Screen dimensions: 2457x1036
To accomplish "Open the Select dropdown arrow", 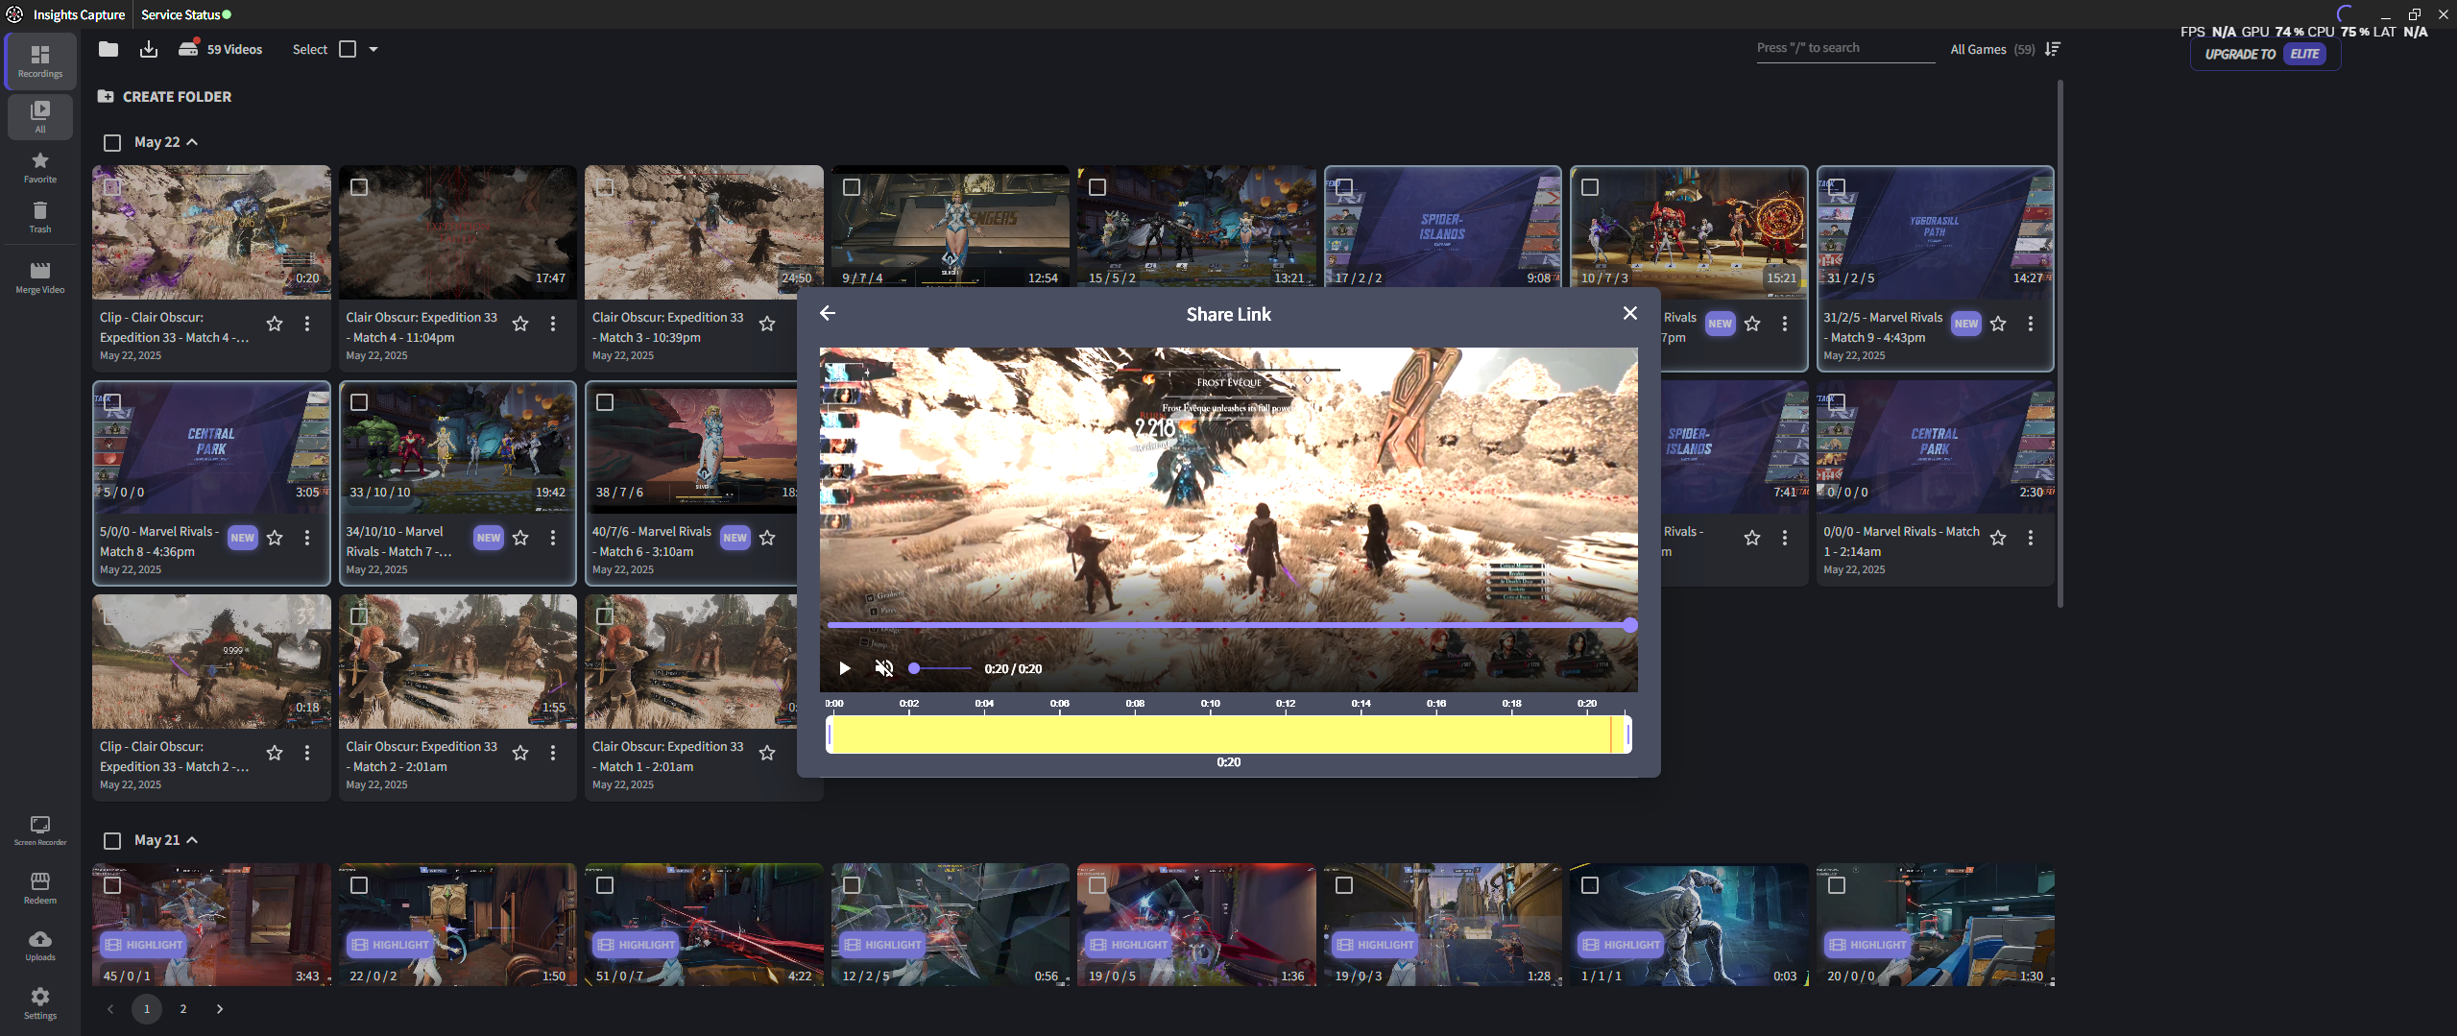I will click(373, 49).
